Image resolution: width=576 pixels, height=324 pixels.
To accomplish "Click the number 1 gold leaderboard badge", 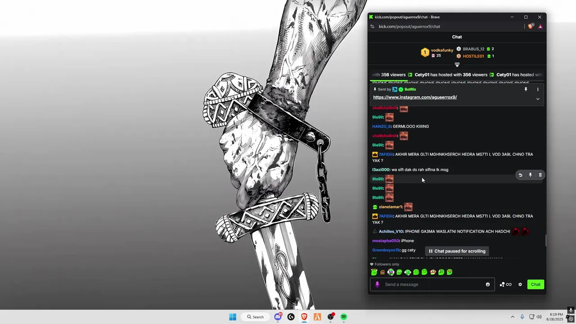I will point(425,53).
